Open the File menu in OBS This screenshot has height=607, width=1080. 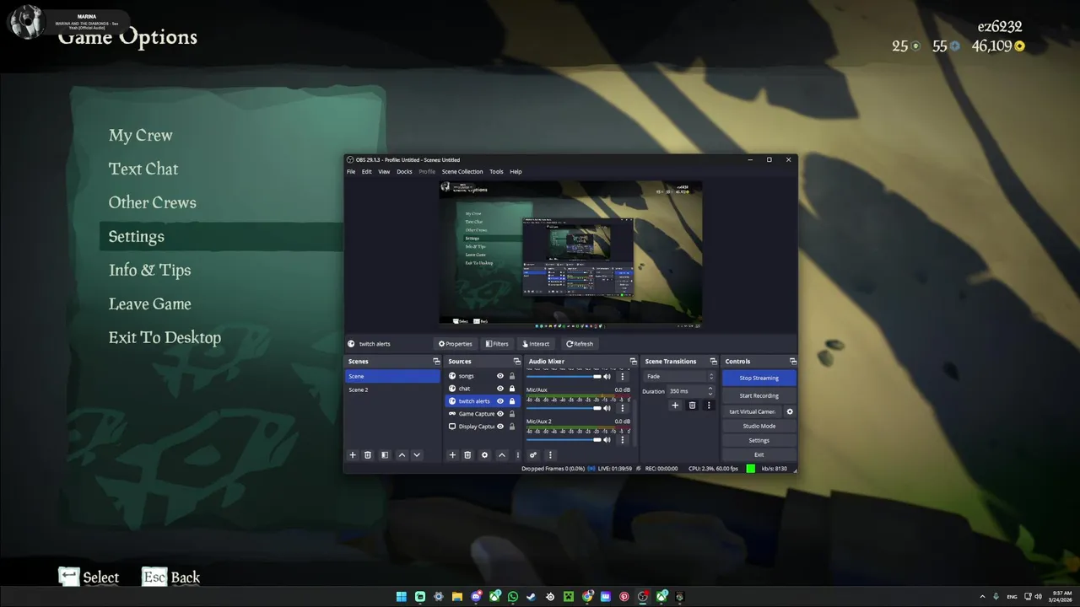pyautogui.click(x=351, y=172)
